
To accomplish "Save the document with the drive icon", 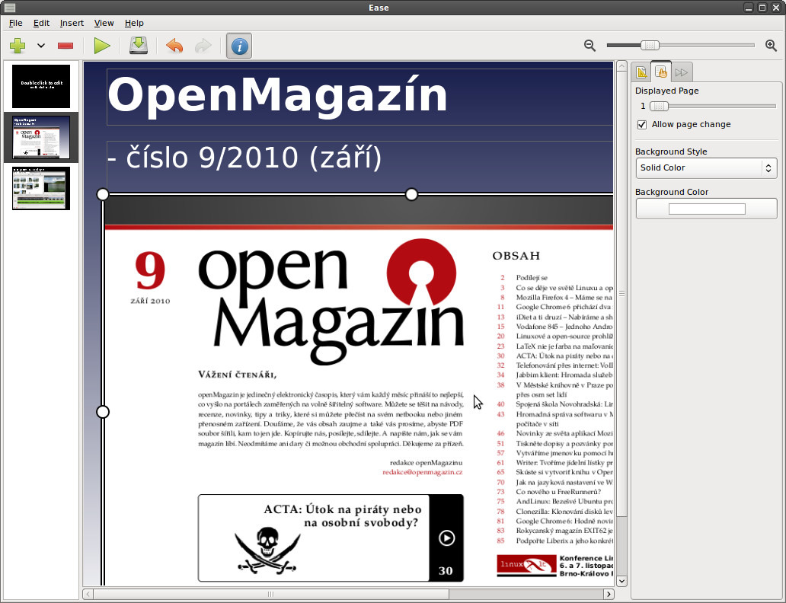I will (x=139, y=46).
